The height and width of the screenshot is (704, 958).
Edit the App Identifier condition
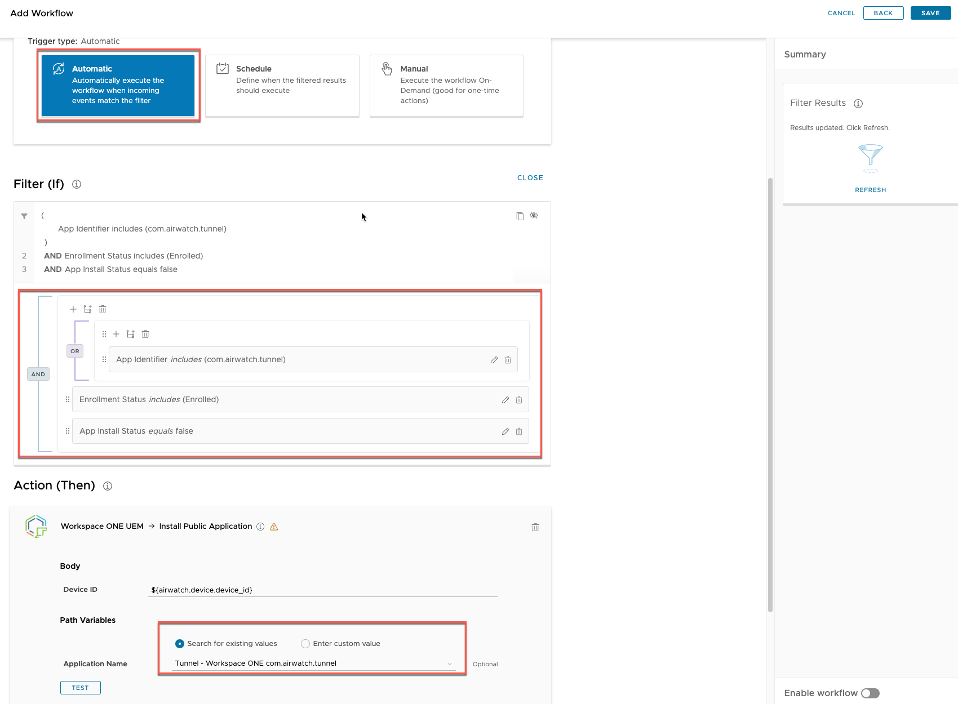(x=494, y=359)
